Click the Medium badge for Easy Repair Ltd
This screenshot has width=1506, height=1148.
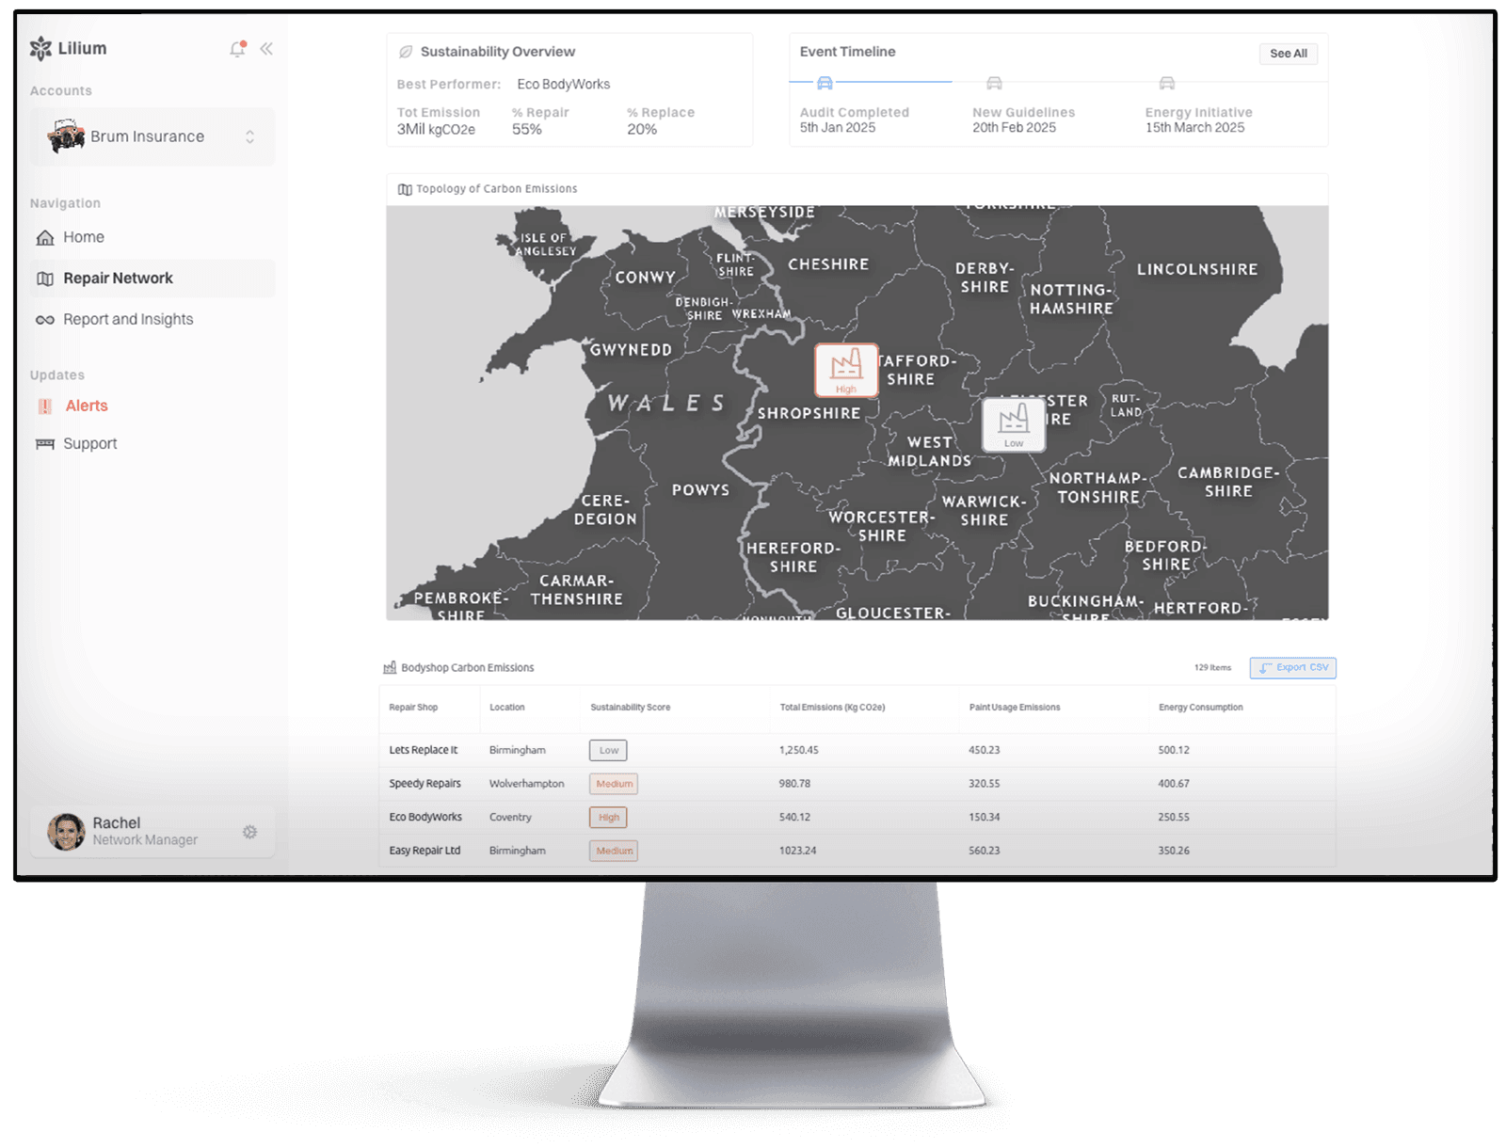pyautogui.click(x=614, y=851)
